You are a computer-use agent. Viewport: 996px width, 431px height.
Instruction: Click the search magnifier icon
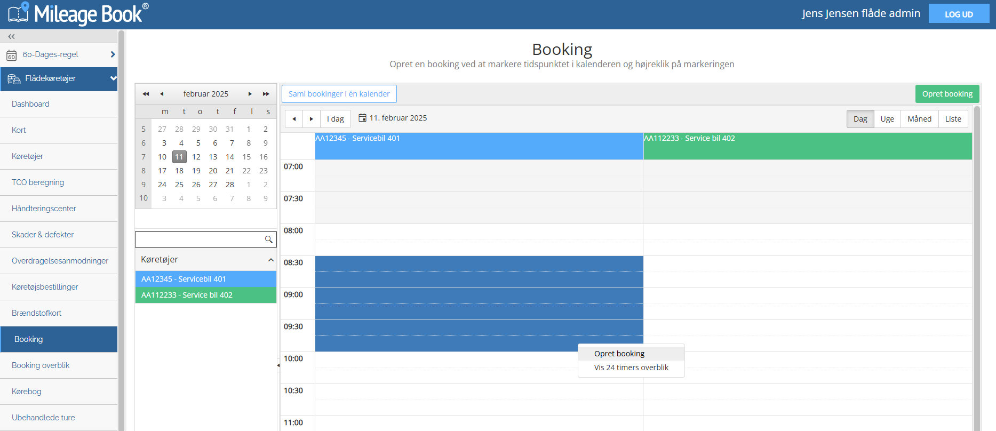click(269, 240)
